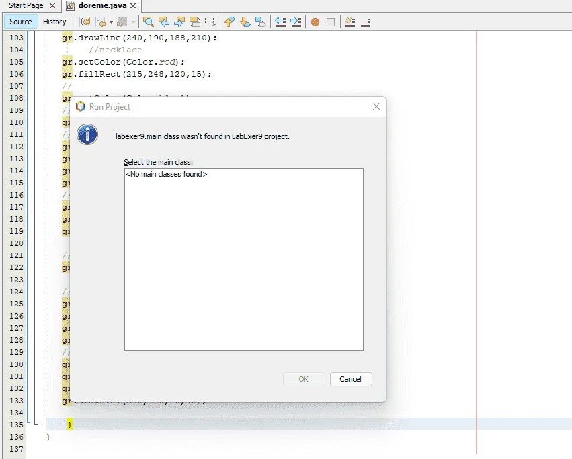Viewport: 572px width, 459px height.
Task: Click line number 107 in the gutter
Action: coord(16,86)
